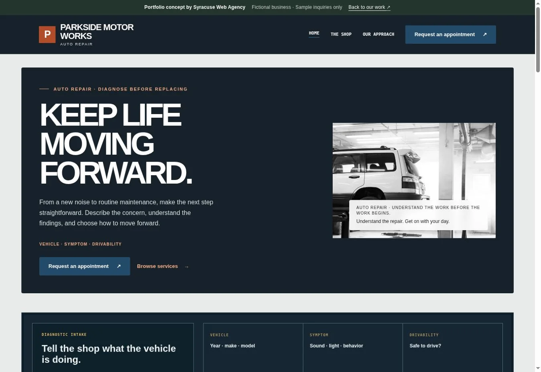Follow the Back to our work link
Screen dimensions: 541x372
pos(369,7)
